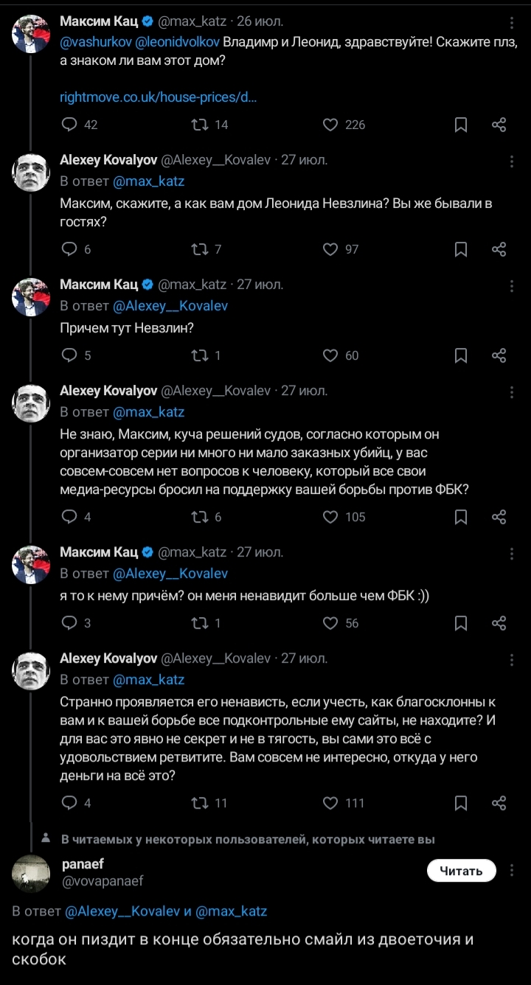Viewport: 531px width, 985px height.
Task: Reply to the 'Причем тут Невзлин?' tweet
Action: [69, 355]
